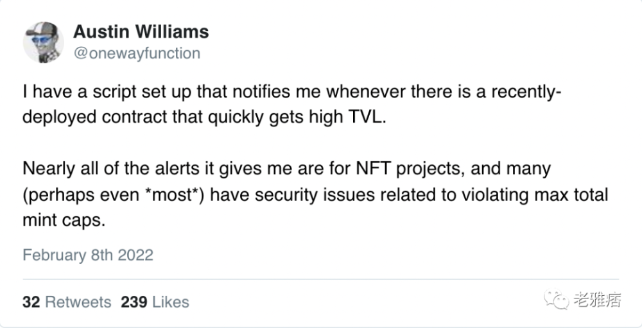Open the Austin Williams display name

141,32
